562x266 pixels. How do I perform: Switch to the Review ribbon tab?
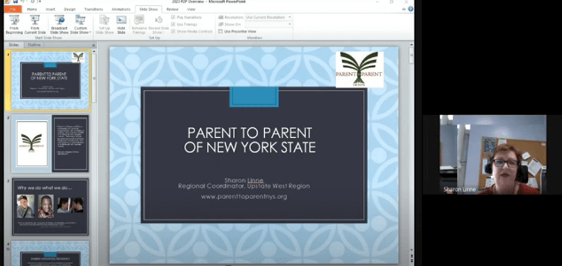tap(172, 9)
